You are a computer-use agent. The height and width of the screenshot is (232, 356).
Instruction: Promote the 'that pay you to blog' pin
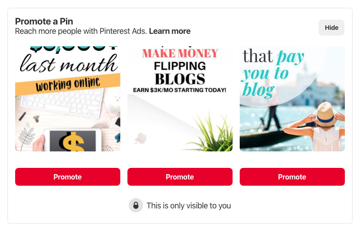(x=292, y=177)
